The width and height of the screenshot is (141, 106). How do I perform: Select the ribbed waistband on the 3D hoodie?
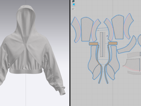26,71
